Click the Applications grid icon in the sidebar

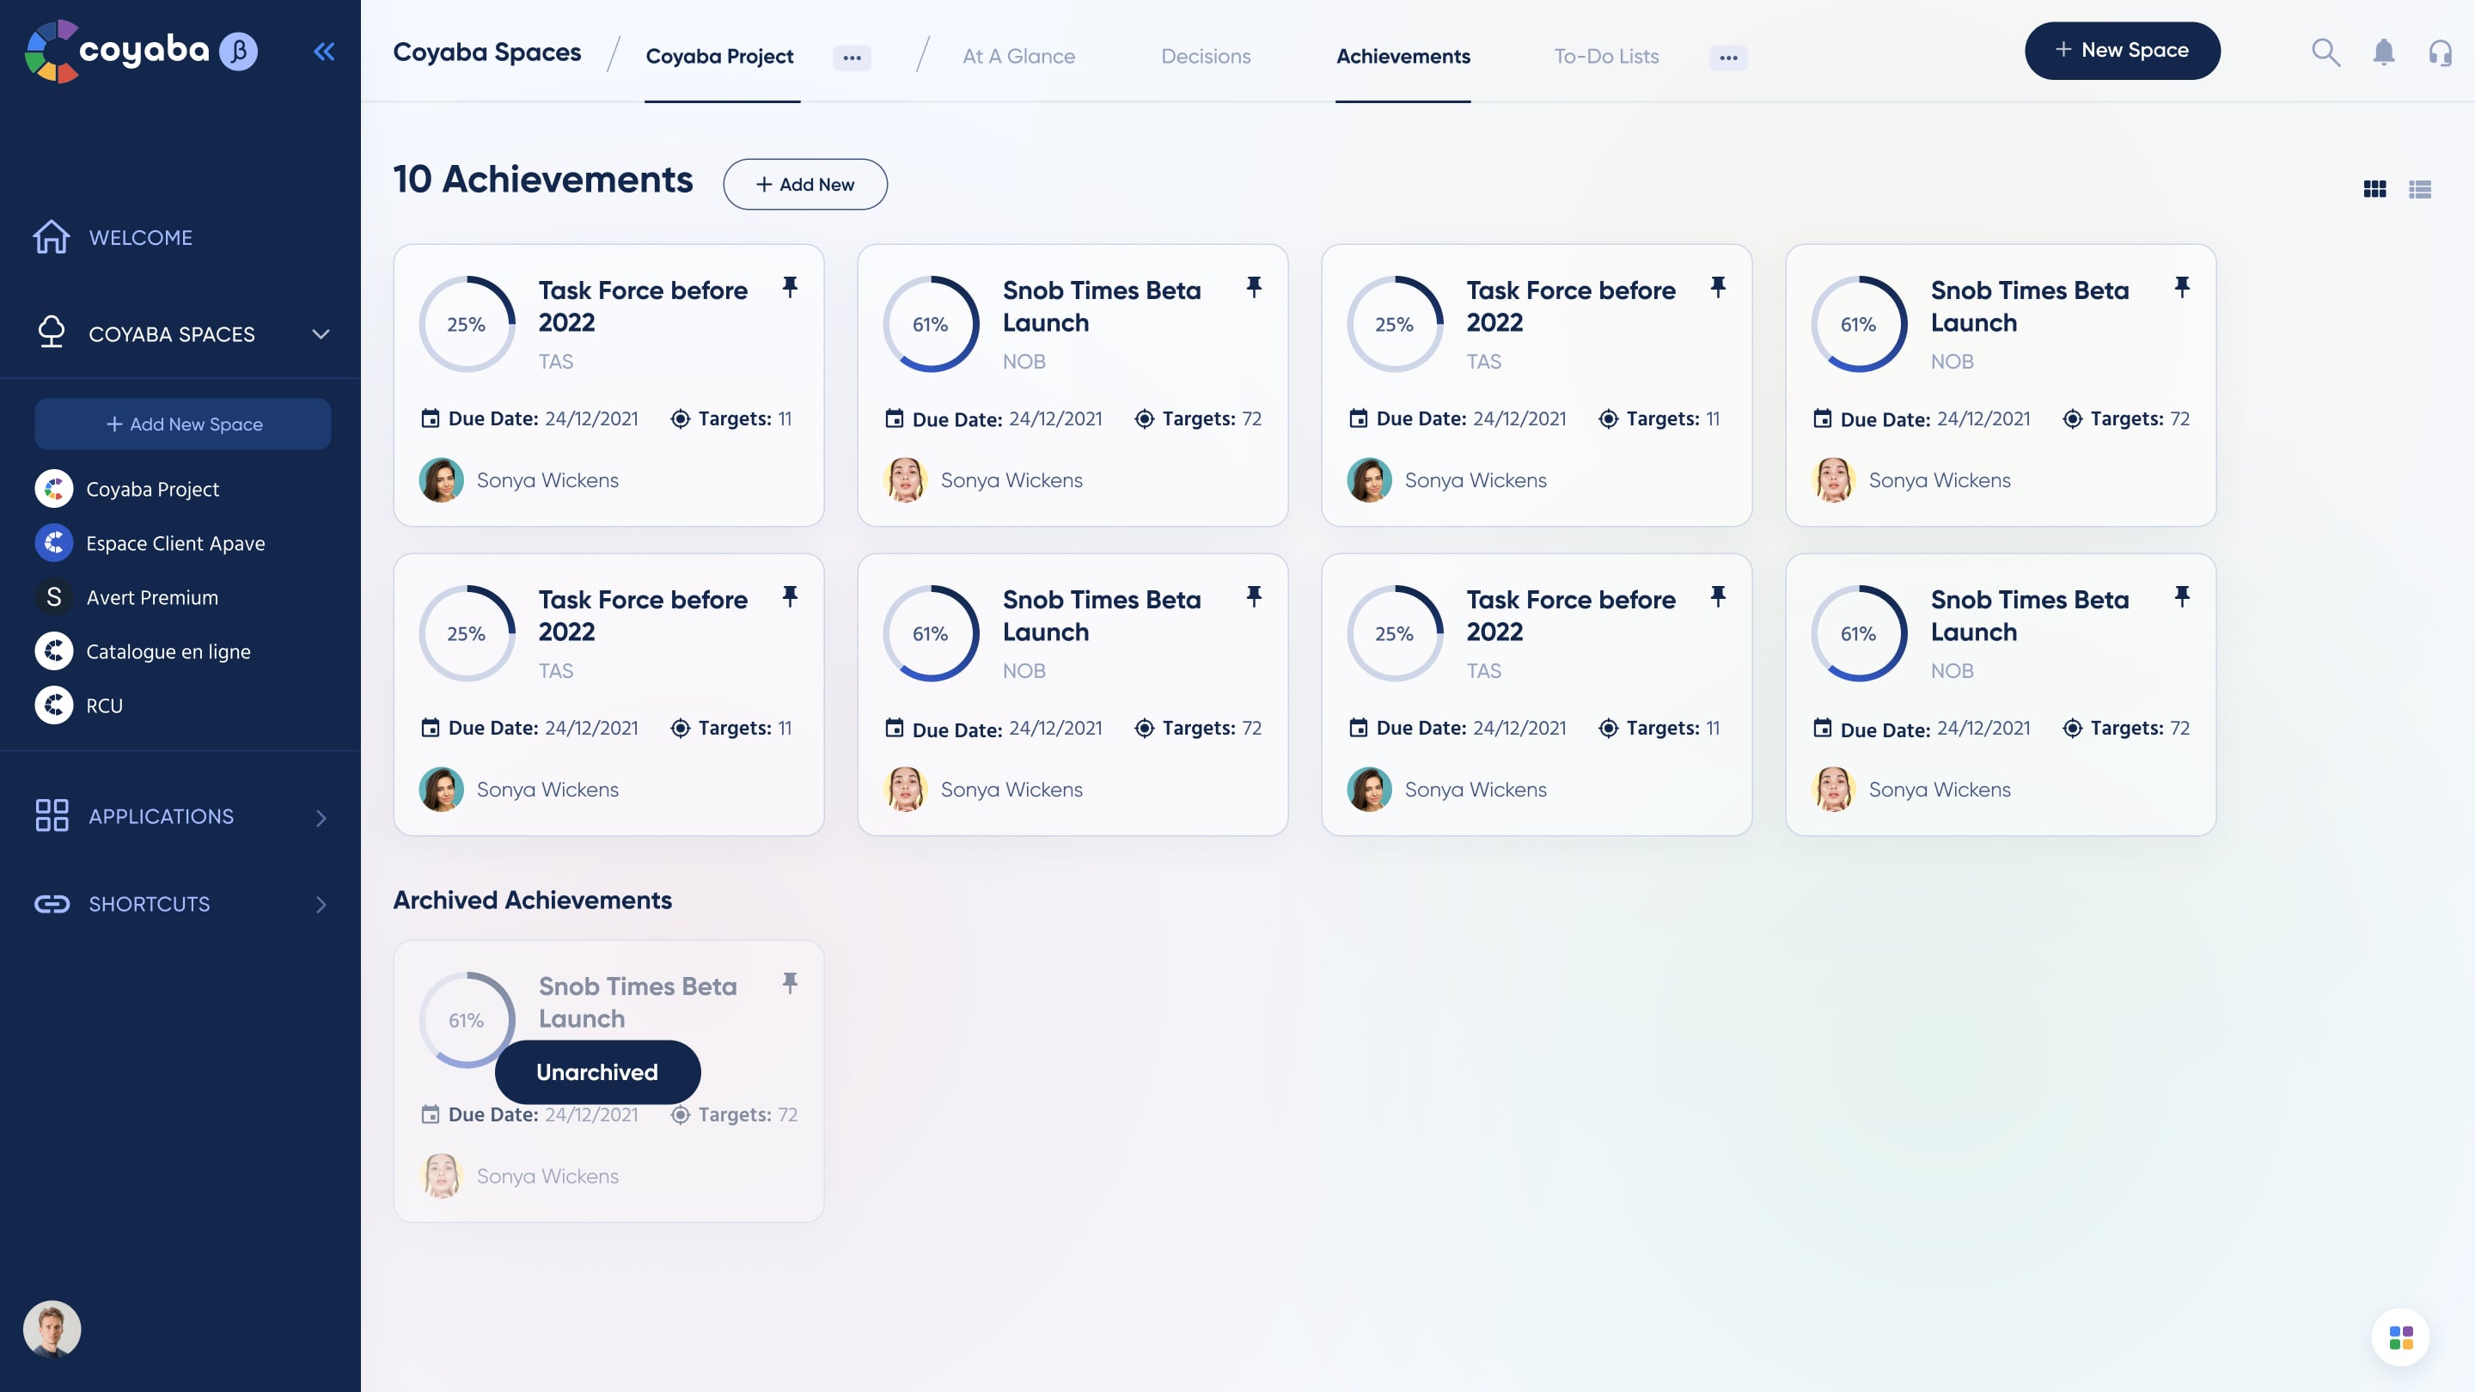51,815
